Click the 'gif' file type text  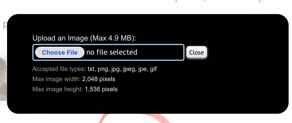(x=153, y=69)
